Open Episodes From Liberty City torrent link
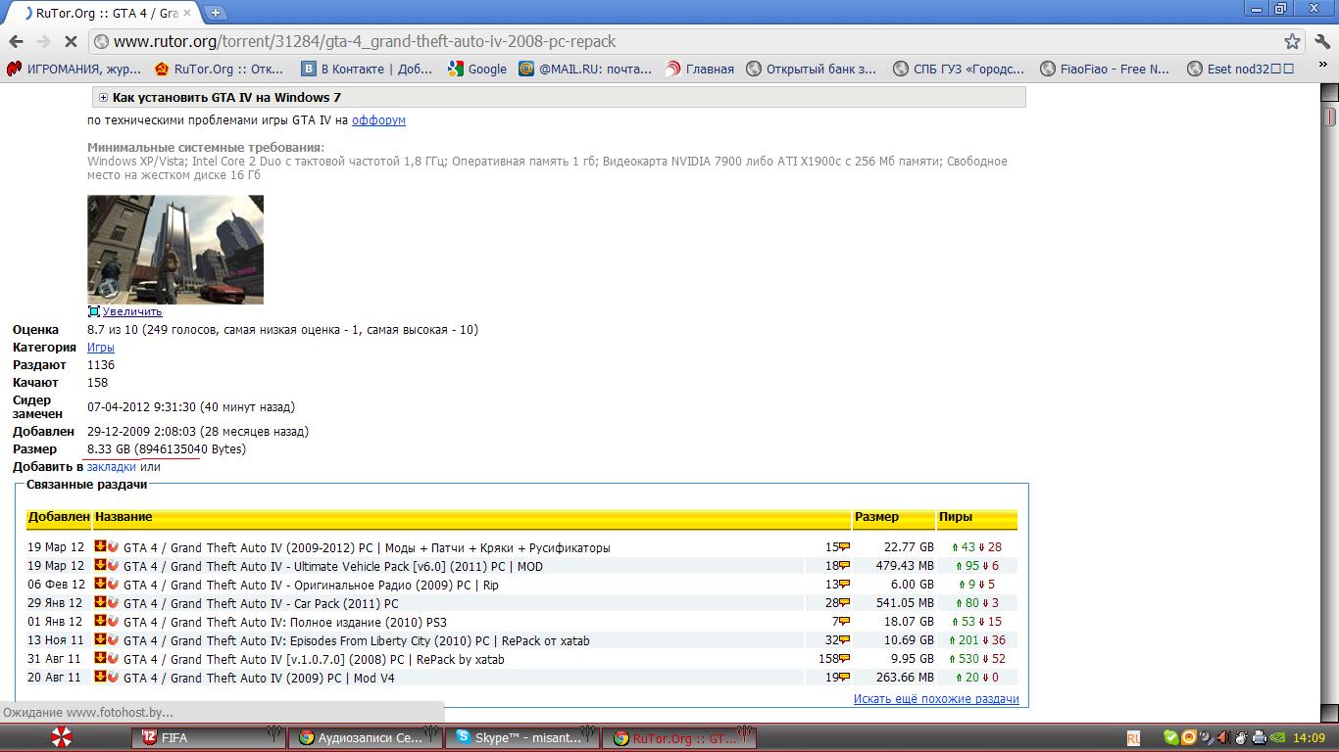The height and width of the screenshot is (752, 1339). [357, 640]
